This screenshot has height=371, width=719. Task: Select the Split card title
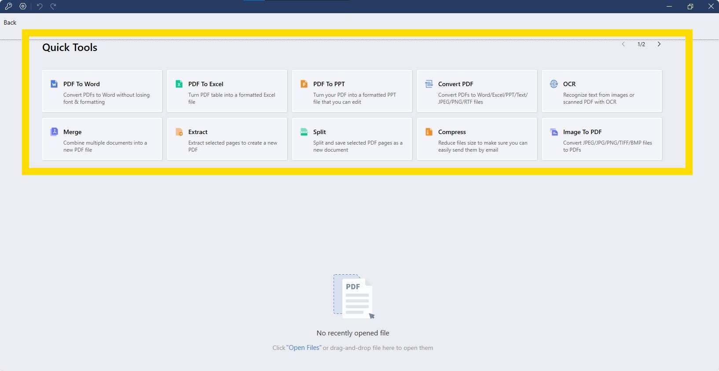pyautogui.click(x=319, y=132)
